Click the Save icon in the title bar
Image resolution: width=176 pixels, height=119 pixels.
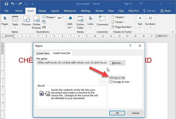[6, 4]
